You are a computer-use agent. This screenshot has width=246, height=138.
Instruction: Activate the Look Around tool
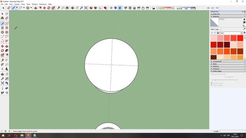7,89
